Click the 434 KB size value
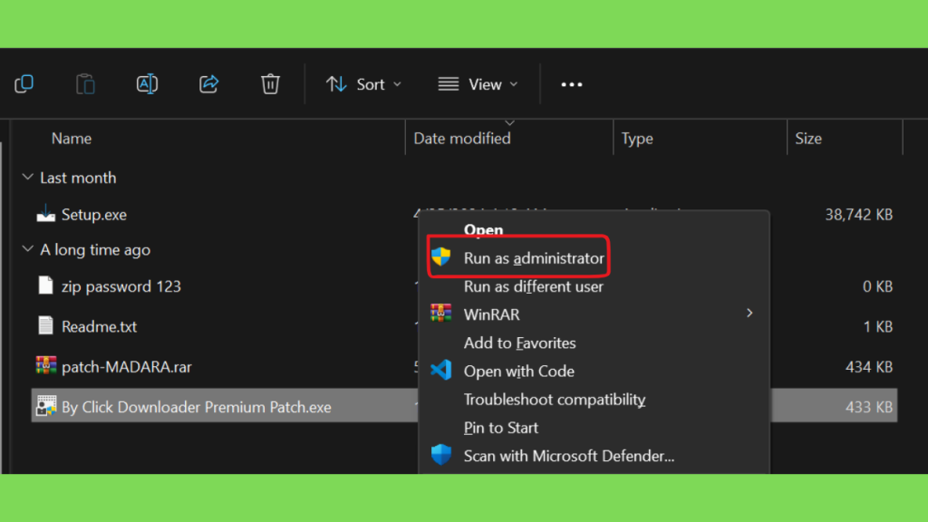Image resolution: width=928 pixels, height=522 pixels. click(x=869, y=367)
